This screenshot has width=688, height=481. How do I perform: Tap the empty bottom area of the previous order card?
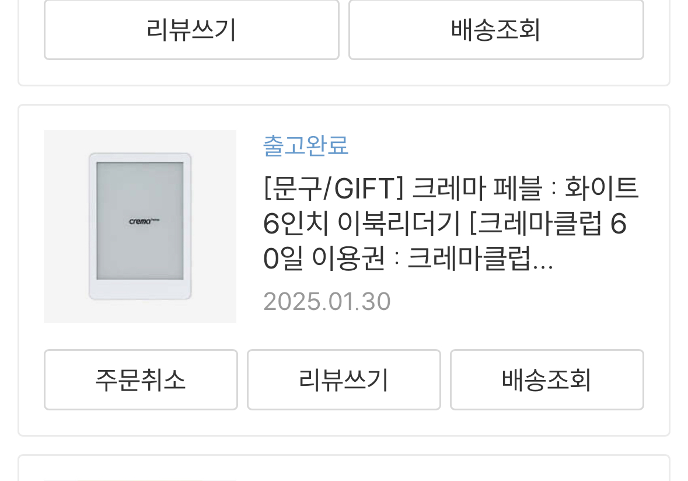pyautogui.click(x=344, y=72)
